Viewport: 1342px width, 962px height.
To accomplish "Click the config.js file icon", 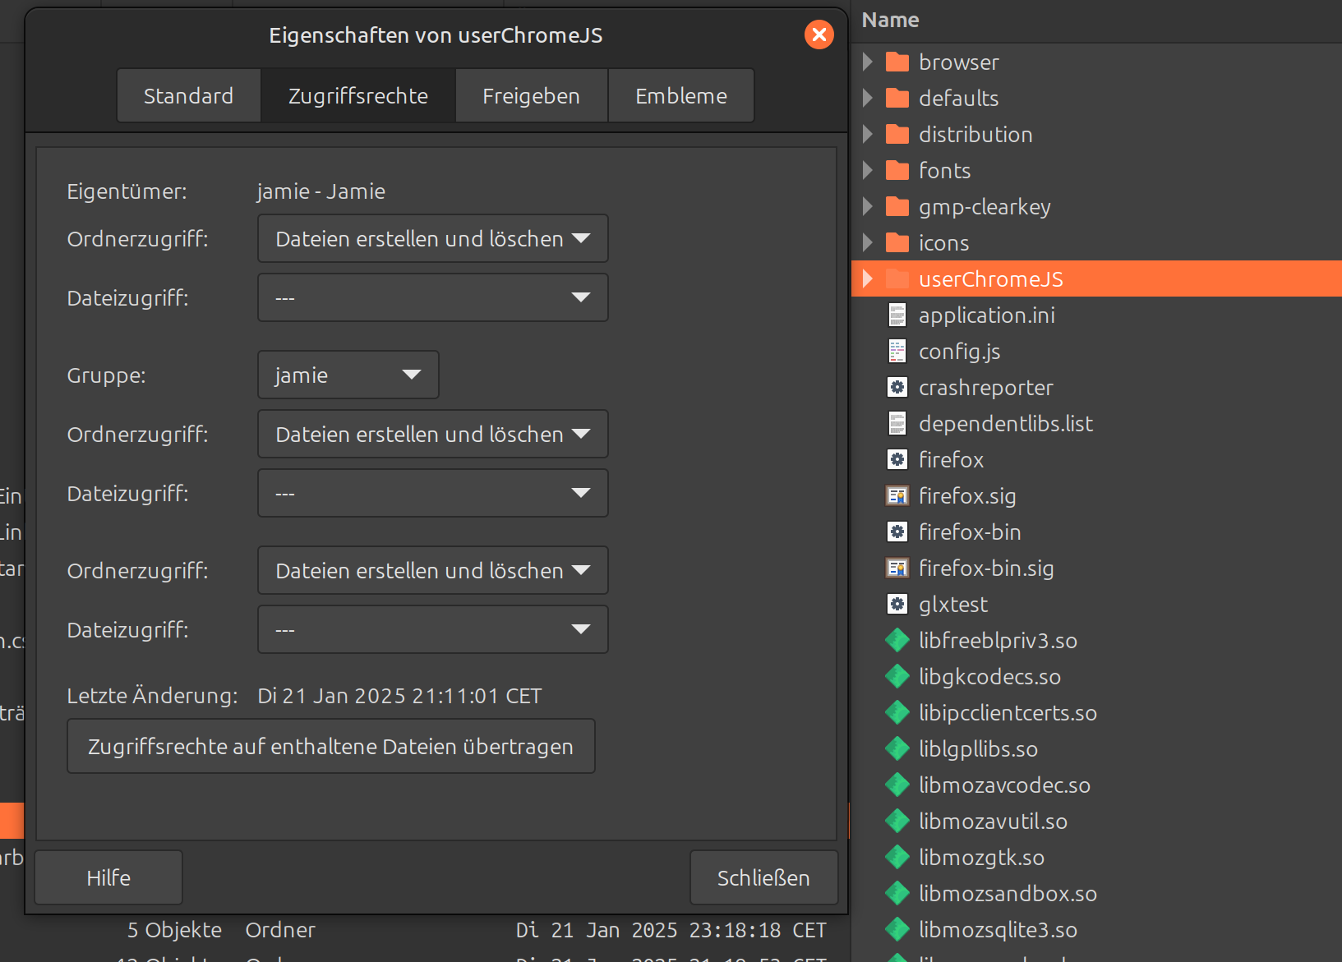I will [x=897, y=352].
